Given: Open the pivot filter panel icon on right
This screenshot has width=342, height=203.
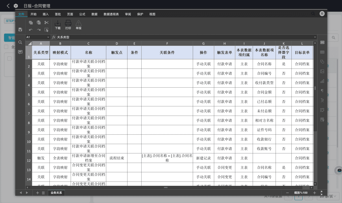Looking at the screenshot, I should click(x=322, y=120).
